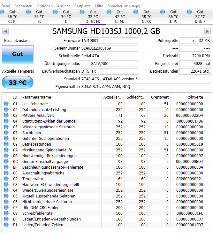
Task: Select the N: O: disk status orb
Action: tap(136, 12)
